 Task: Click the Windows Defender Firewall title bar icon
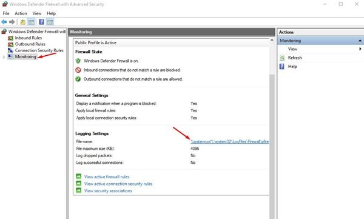tap(5, 4)
